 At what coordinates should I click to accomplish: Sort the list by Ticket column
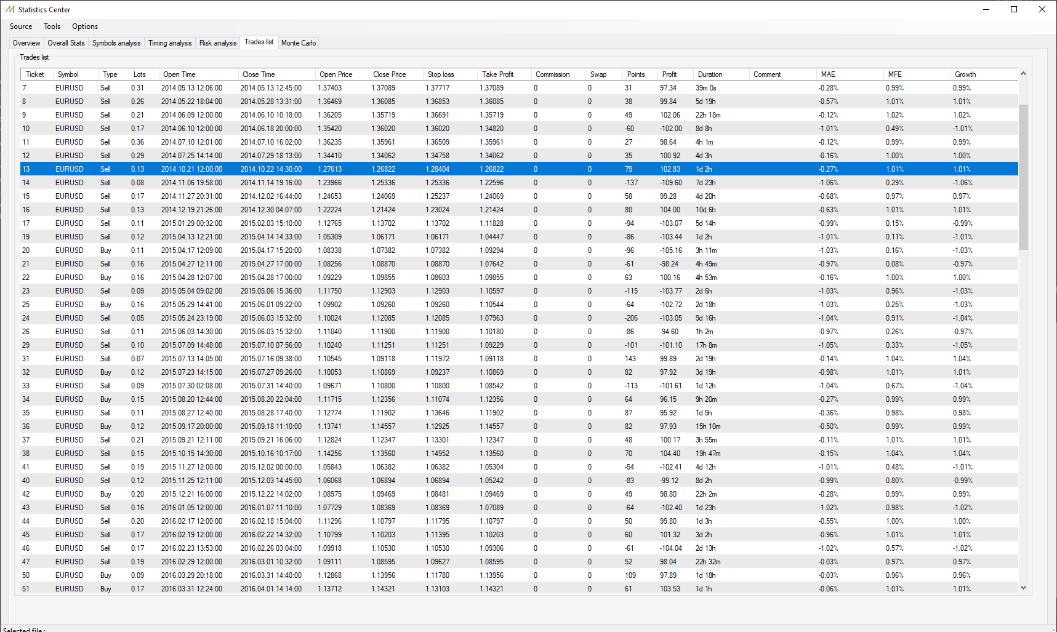tap(35, 74)
